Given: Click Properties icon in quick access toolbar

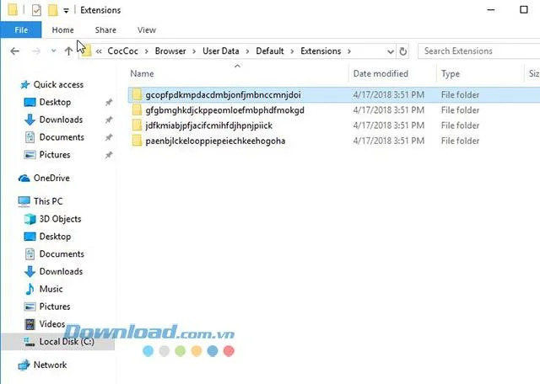Looking at the screenshot, I should pos(36,10).
